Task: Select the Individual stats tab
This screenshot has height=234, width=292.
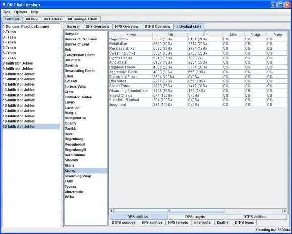Action: tap(189, 27)
